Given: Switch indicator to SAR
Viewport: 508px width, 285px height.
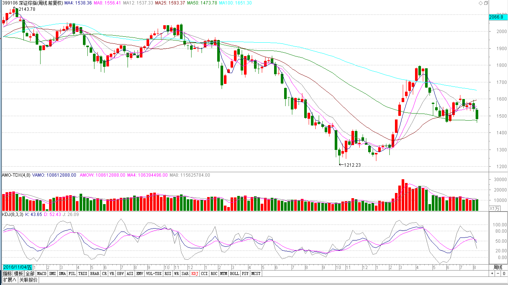Looking at the screenshot, I should point(185,273).
